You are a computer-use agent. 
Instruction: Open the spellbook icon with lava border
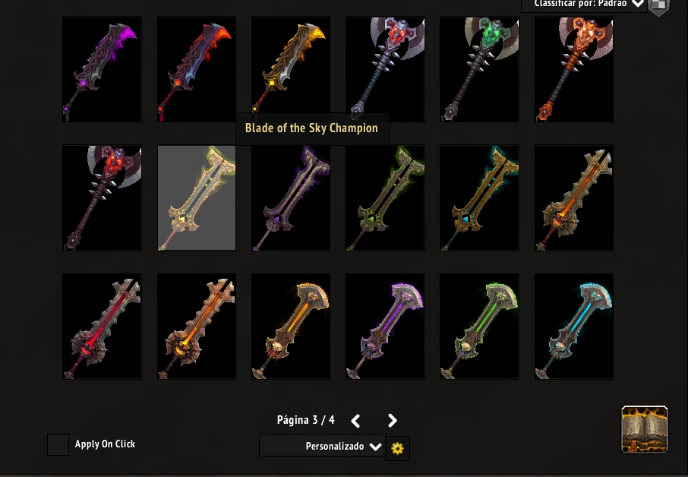[x=645, y=430]
